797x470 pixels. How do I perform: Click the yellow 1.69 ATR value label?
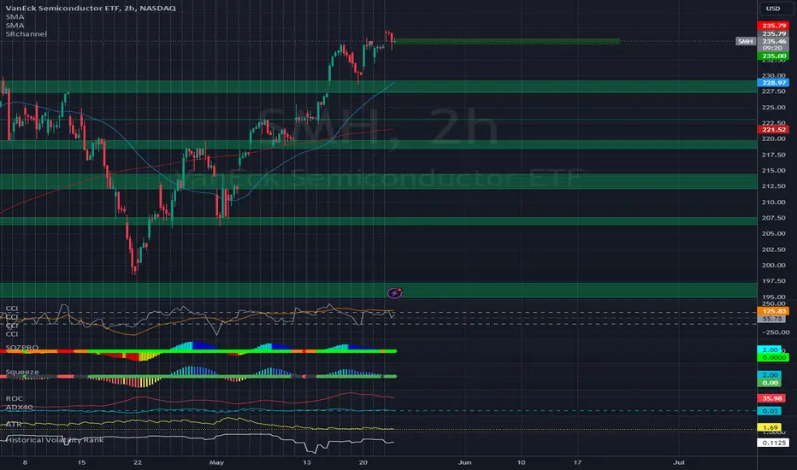(770, 427)
